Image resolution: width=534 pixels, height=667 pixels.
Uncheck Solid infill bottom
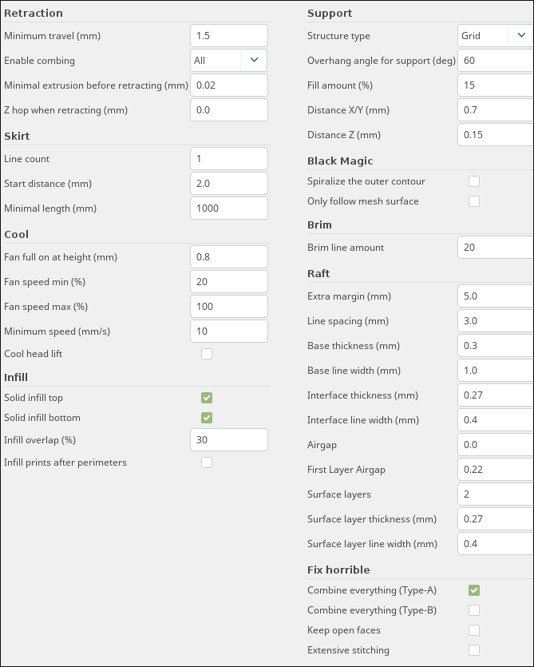(207, 418)
